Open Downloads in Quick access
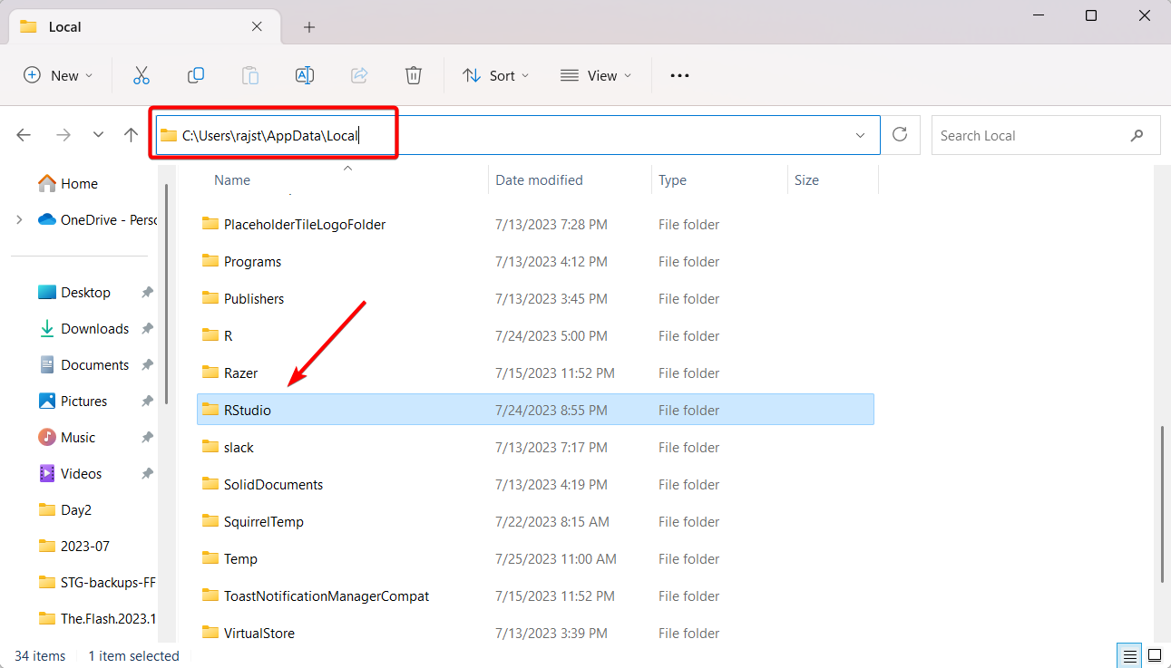Screen dimensions: 1171x668 click(84, 328)
